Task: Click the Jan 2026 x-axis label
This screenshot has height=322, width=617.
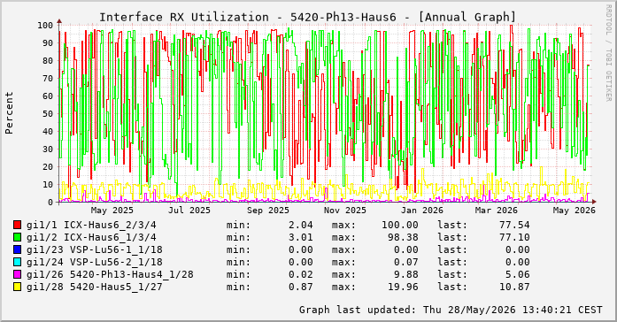Action: (422, 211)
